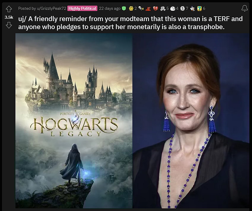The width and height of the screenshot is (252, 211).
Task: Downvote the post with the down arrow
Action: 9,25
